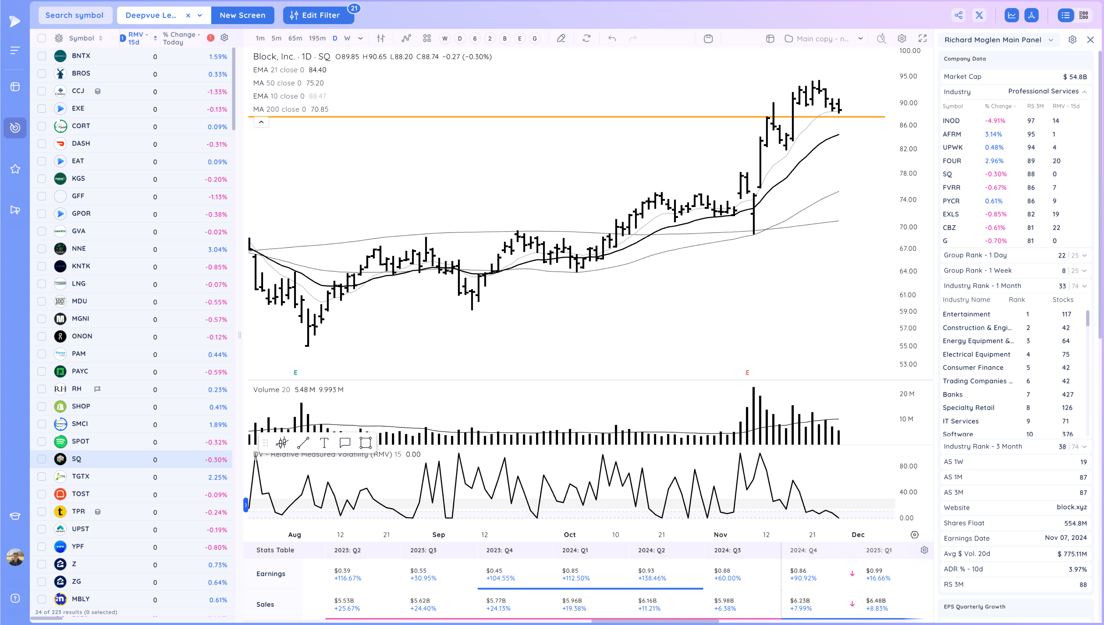Open watchlist column settings gear
Image resolution: width=1104 pixels, height=625 pixels.
[224, 38]
